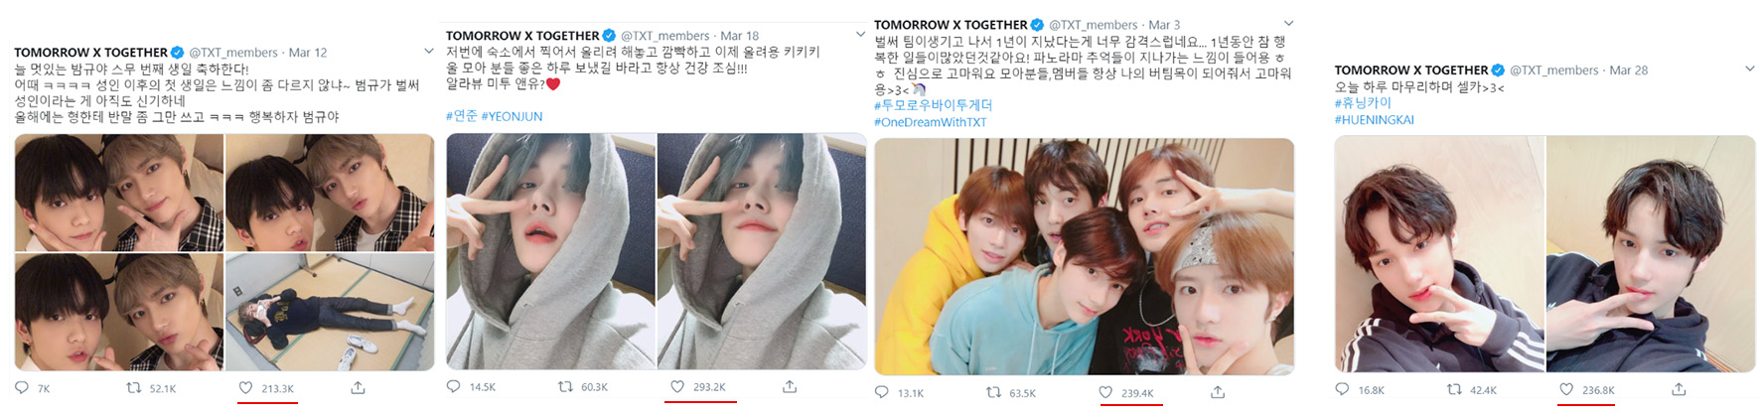Reply to the Mar 12 tweet with 7K comments
The image size is (1761, 416).
pos(22,388)
